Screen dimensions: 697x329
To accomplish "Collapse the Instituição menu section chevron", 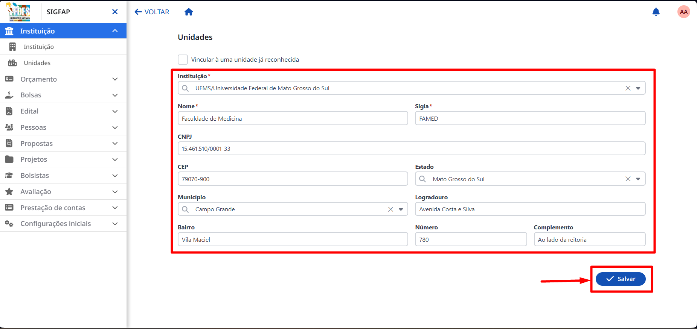I will 115,31.
